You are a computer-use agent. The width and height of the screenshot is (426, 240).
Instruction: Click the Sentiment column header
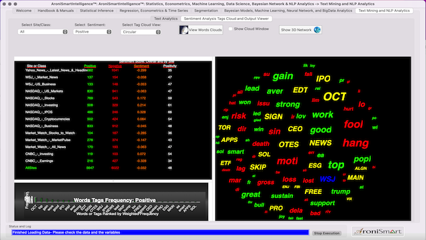141,66
